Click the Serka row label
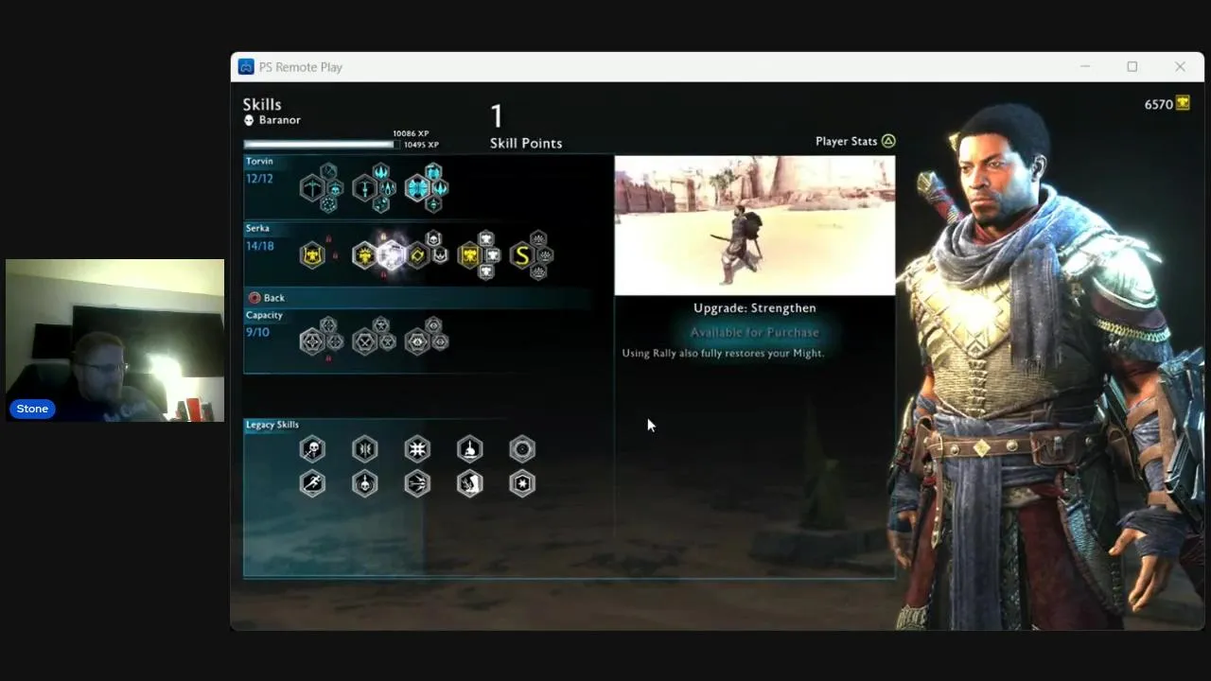 tap(257, 228)
